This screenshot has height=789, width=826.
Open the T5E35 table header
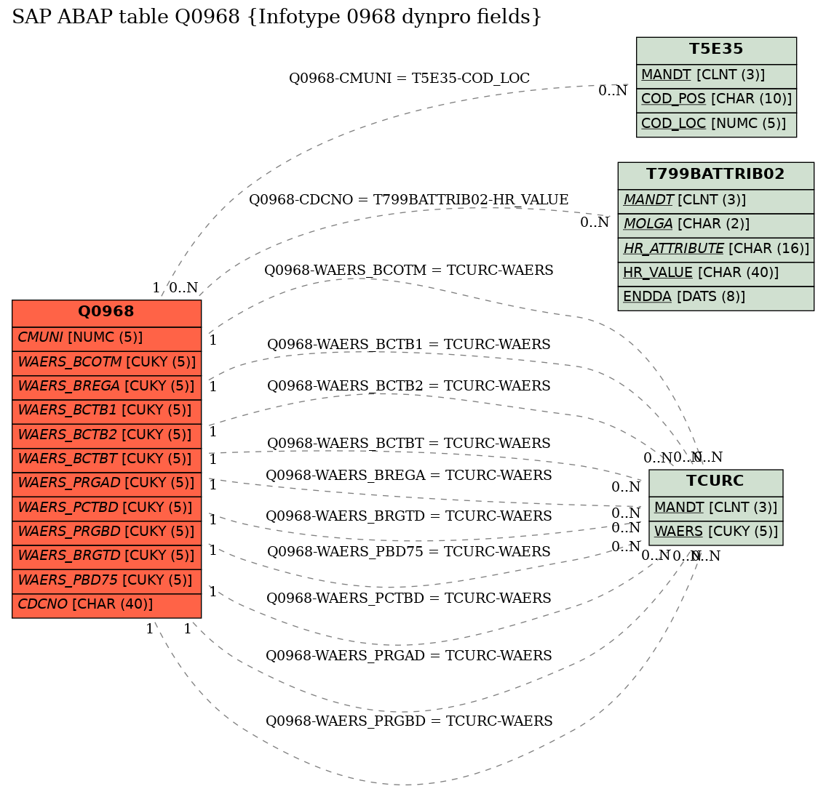[716, 50]
